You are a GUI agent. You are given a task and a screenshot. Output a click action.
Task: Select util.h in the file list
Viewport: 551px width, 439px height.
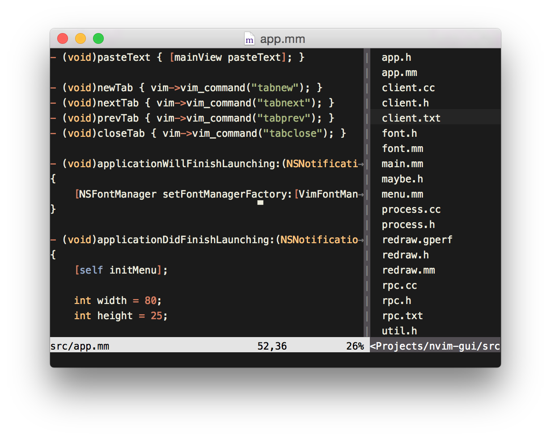399,331
